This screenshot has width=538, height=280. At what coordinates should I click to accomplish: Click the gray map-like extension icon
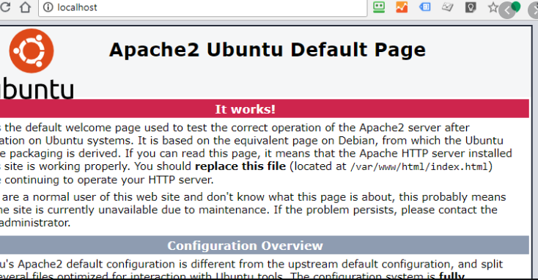(447, 7)
